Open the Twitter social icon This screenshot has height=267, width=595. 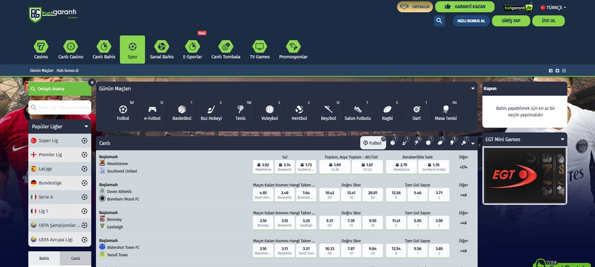click(557, 71)
